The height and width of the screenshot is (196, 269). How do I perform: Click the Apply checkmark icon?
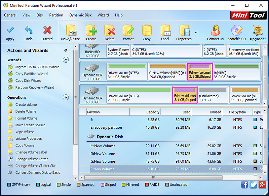[x=10, y=30]
